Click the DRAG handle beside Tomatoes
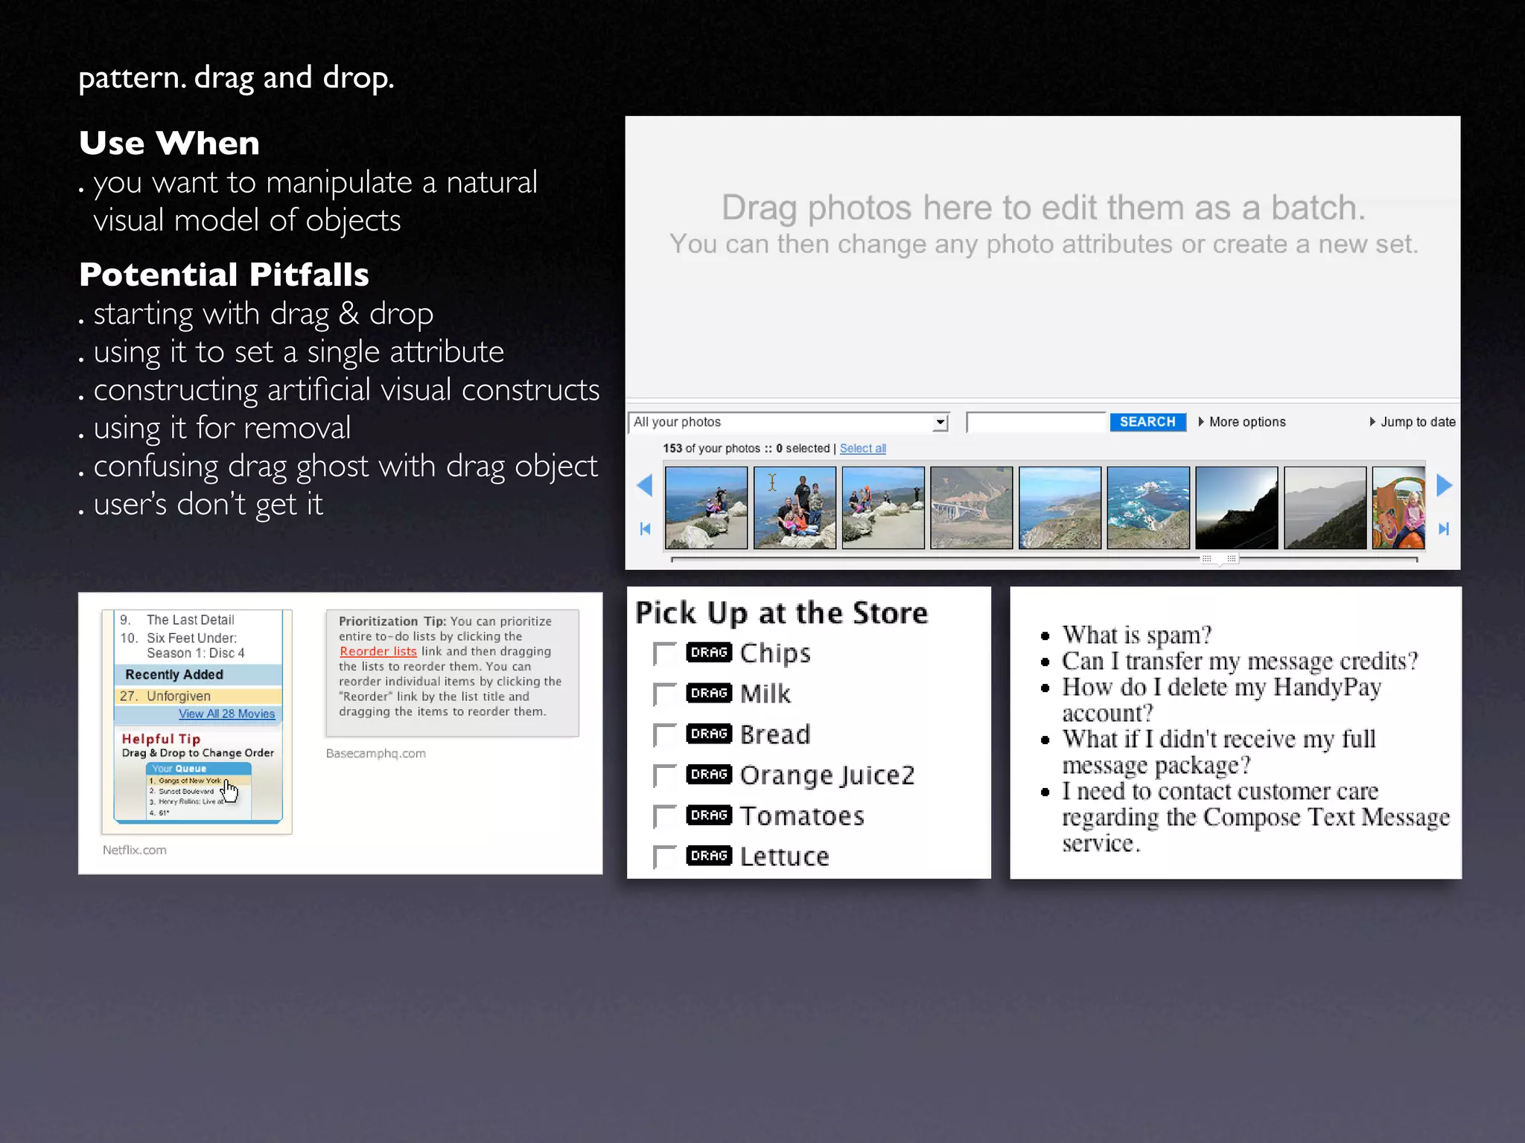Image resolution: width=1525 pixels, height=1143 pixels. coord(709,816)
